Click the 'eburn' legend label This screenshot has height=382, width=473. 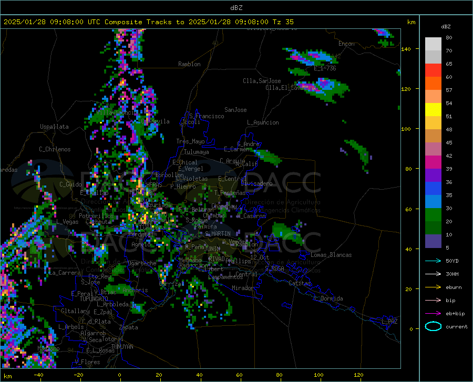coord(454,287)
